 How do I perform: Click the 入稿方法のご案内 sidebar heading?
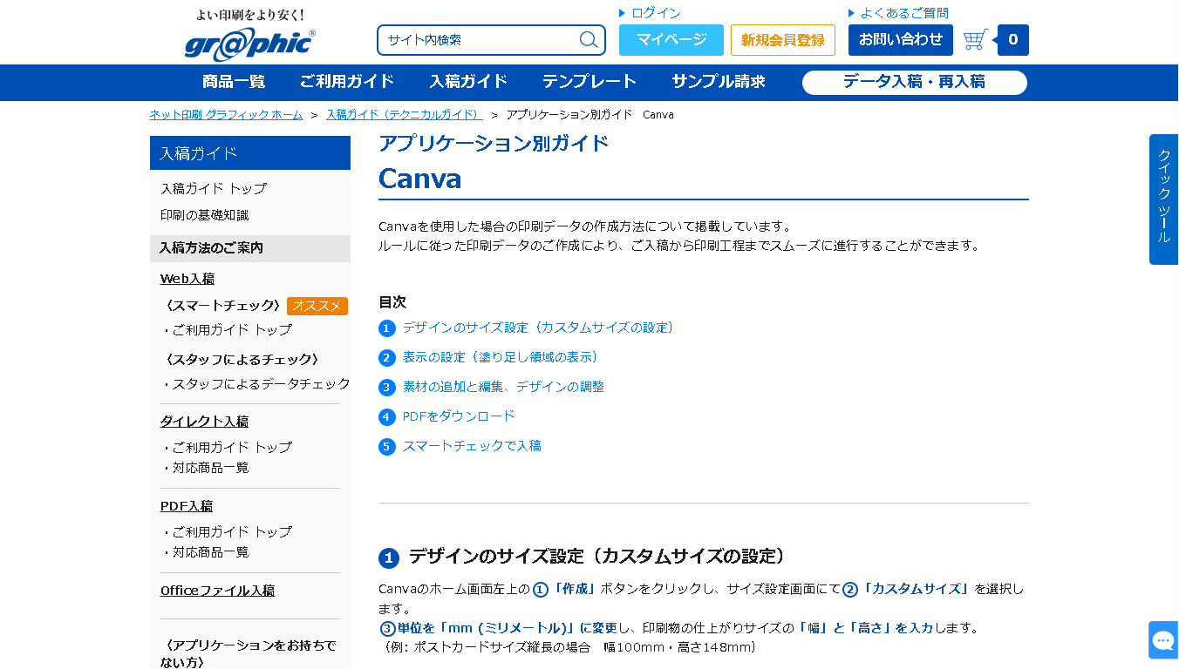(250, 248)
